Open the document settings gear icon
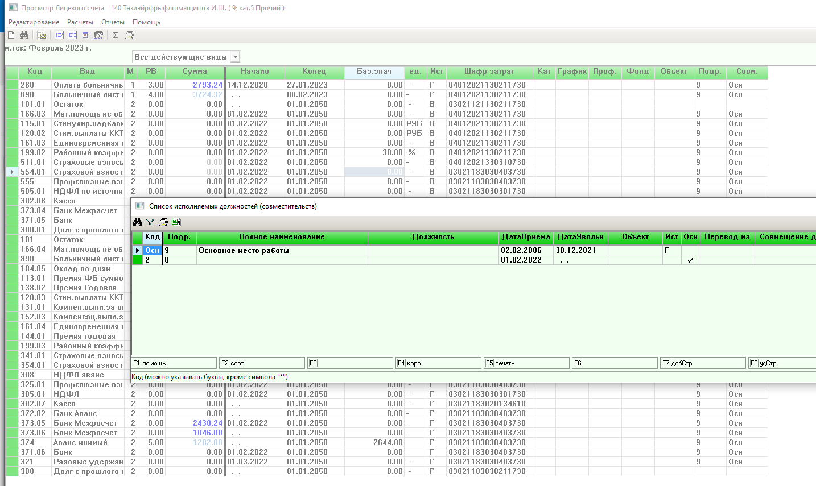 coord(42,35)
